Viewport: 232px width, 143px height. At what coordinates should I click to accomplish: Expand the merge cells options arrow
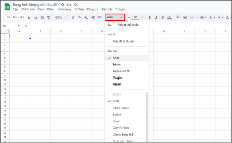click(196, 17)
